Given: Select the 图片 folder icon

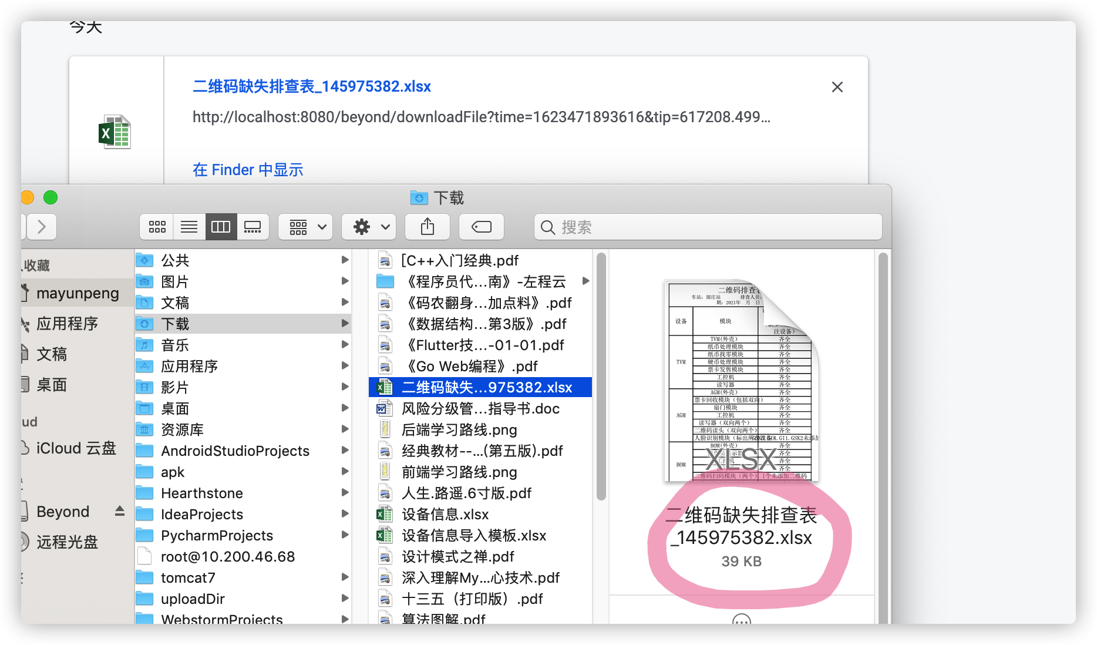Looking at the screenshot, I should (x=144, y=281).
